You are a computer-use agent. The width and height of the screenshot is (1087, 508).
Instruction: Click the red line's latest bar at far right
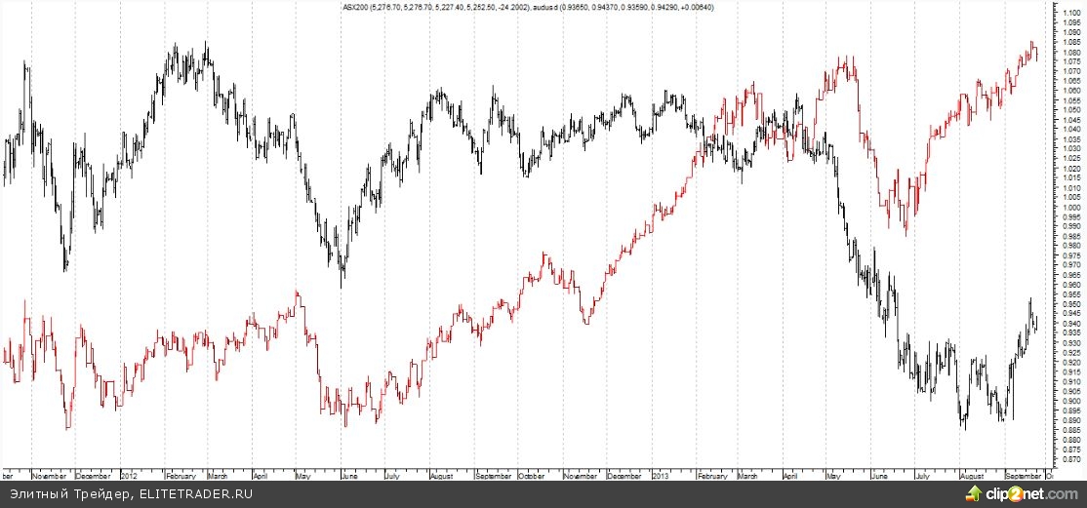pyautogui.click(x=1035, y=52)
